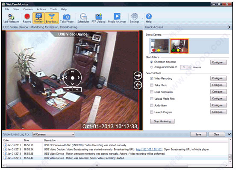This screenshot has width=238, height=170.
Task: Open the Help menu
Action: coord(64,9)
